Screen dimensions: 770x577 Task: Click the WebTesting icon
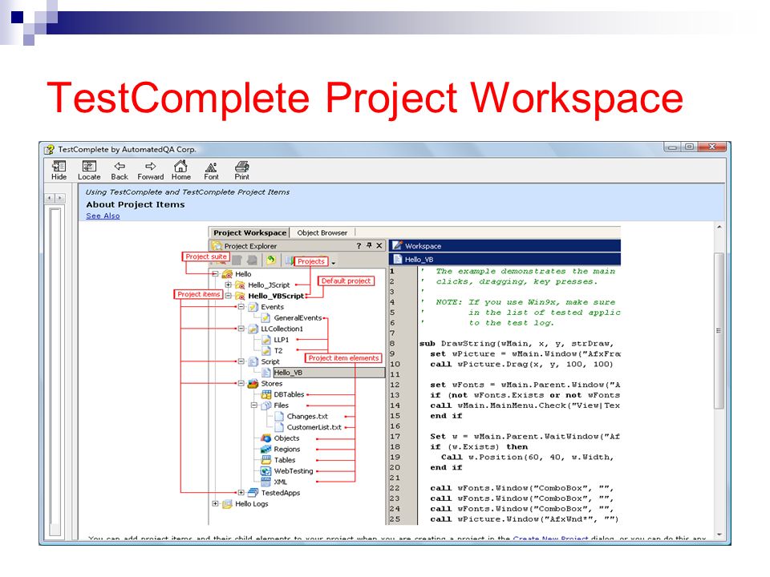pyautogui.click(x=266, y=471)
